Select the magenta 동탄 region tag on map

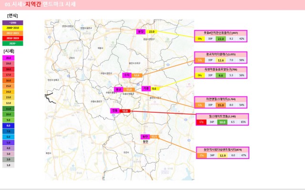coord(145,137)
